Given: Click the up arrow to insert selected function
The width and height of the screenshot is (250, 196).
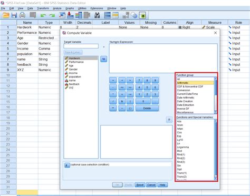Looking at the screenshot, I should [x=169, y=120].
